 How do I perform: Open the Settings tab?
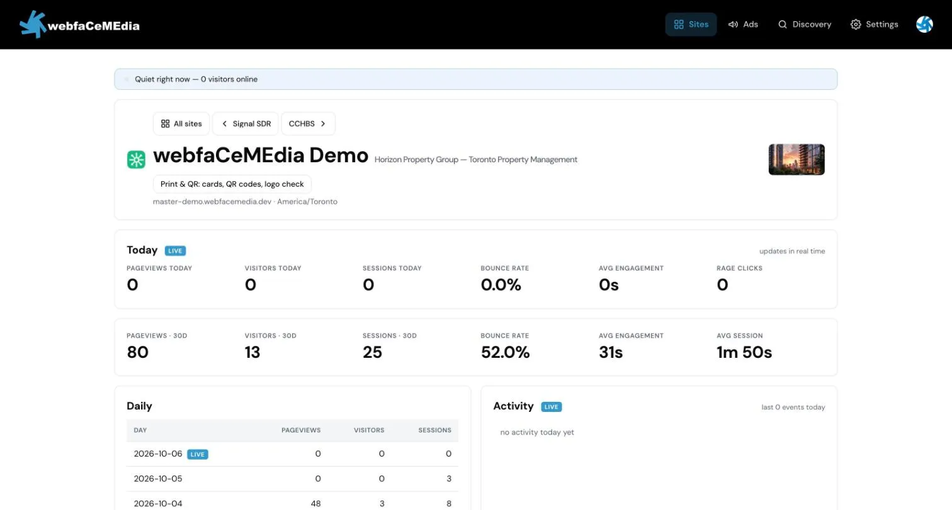coord(875,25)
